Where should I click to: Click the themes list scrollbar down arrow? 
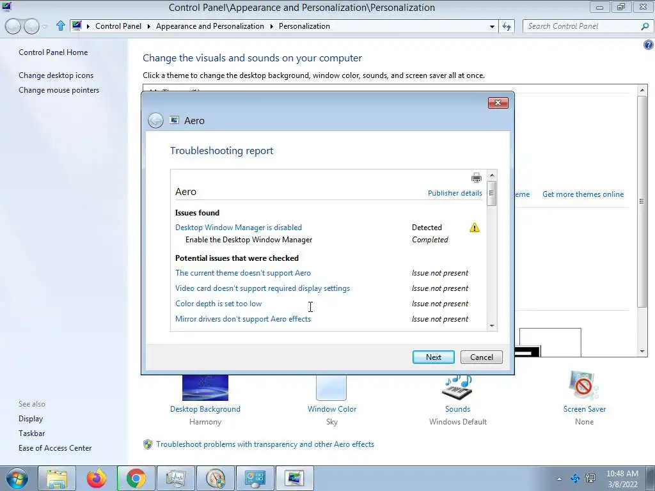click(642, 352)
